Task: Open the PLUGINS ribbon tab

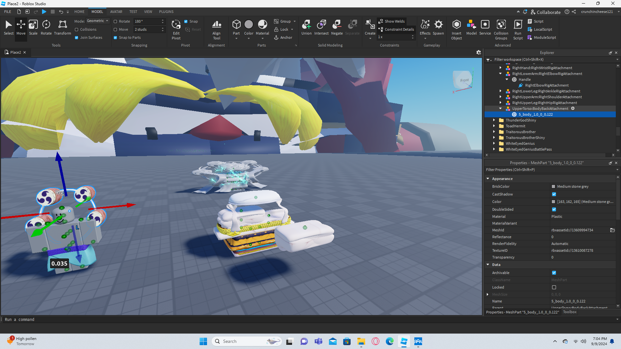Action: coord(166,12)
